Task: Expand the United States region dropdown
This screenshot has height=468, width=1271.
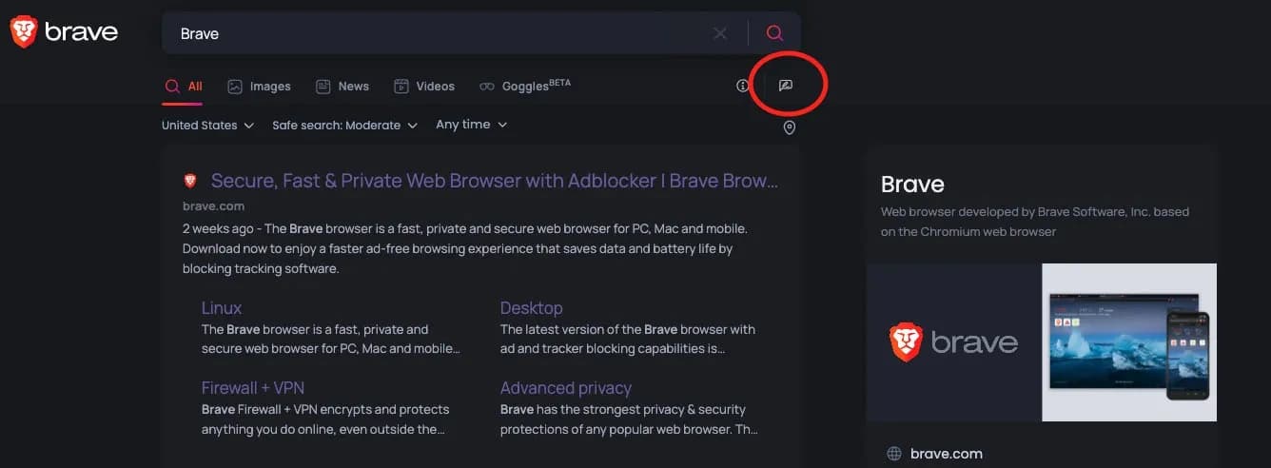Action: 207,125
